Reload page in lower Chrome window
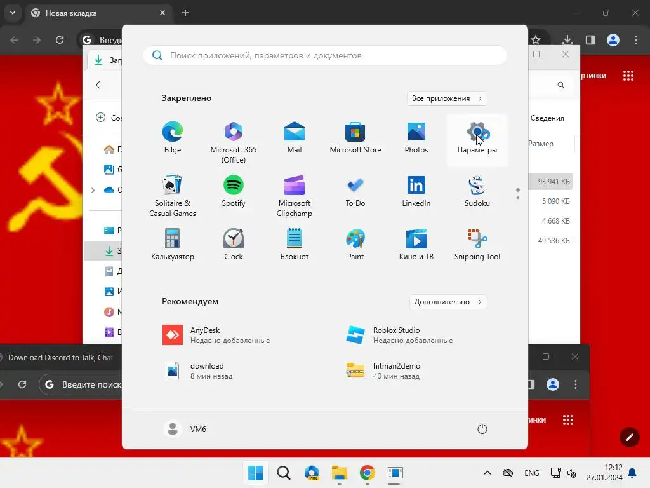 point(22,384)
